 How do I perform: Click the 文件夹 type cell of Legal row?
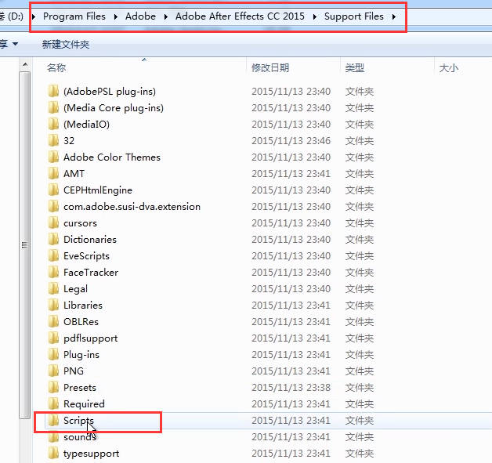[x=360, y=288]
